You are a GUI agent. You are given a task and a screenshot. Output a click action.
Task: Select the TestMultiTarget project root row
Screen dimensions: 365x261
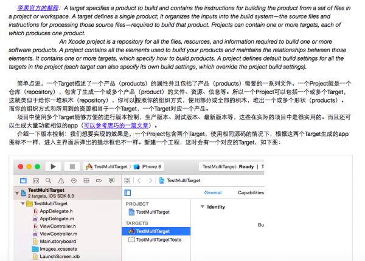(68, 193)
